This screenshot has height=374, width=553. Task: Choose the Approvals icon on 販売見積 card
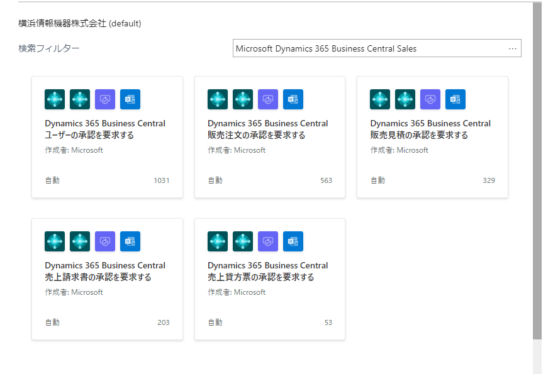(430, 99)
